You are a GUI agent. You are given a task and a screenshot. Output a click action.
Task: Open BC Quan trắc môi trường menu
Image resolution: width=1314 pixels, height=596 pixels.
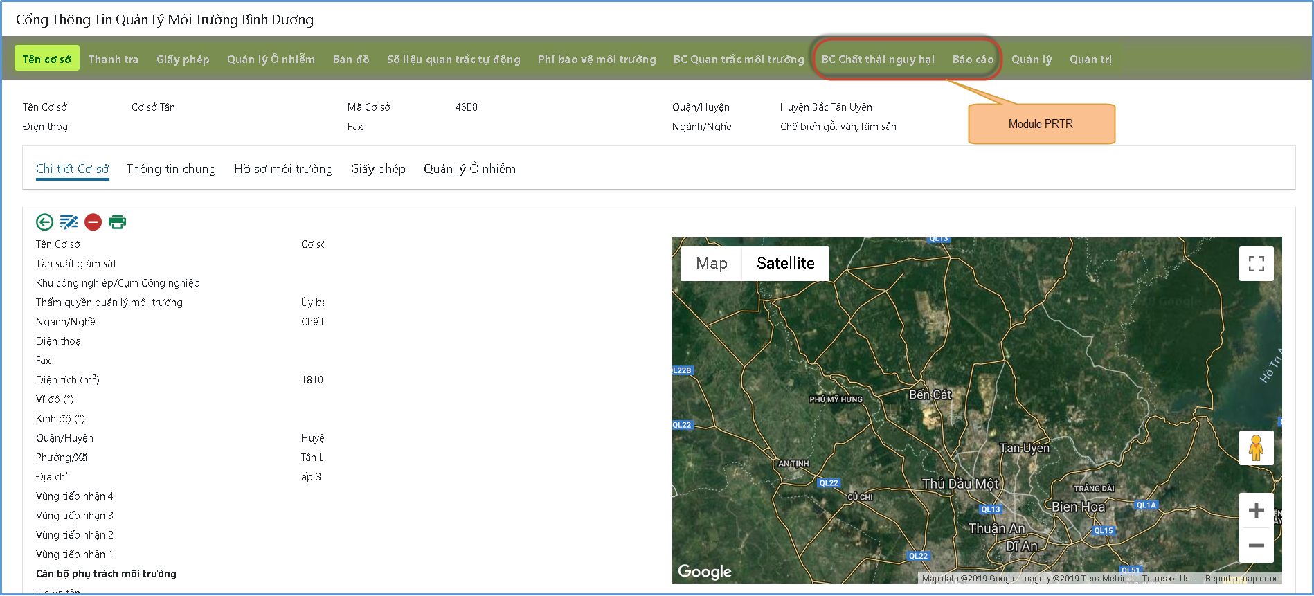(739, 60)
